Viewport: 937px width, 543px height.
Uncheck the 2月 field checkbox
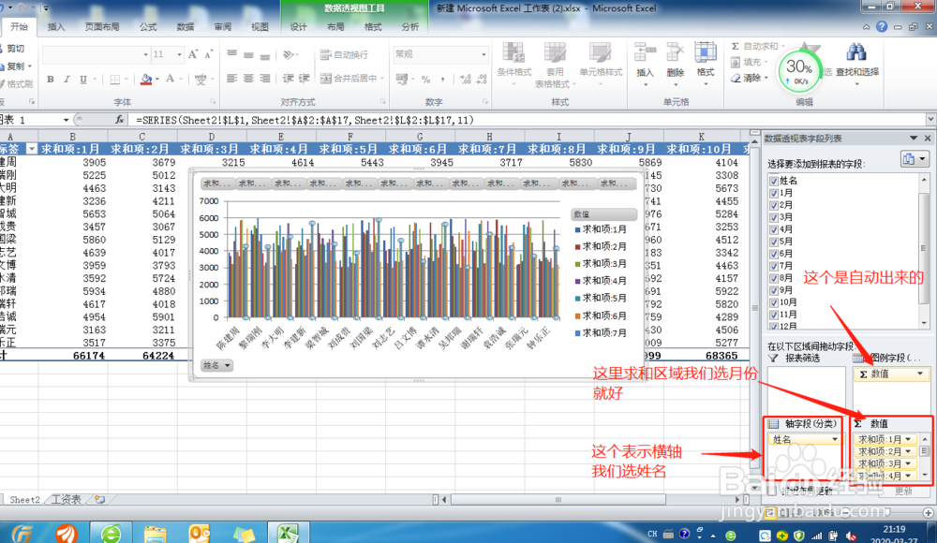[x=774, y=205]
